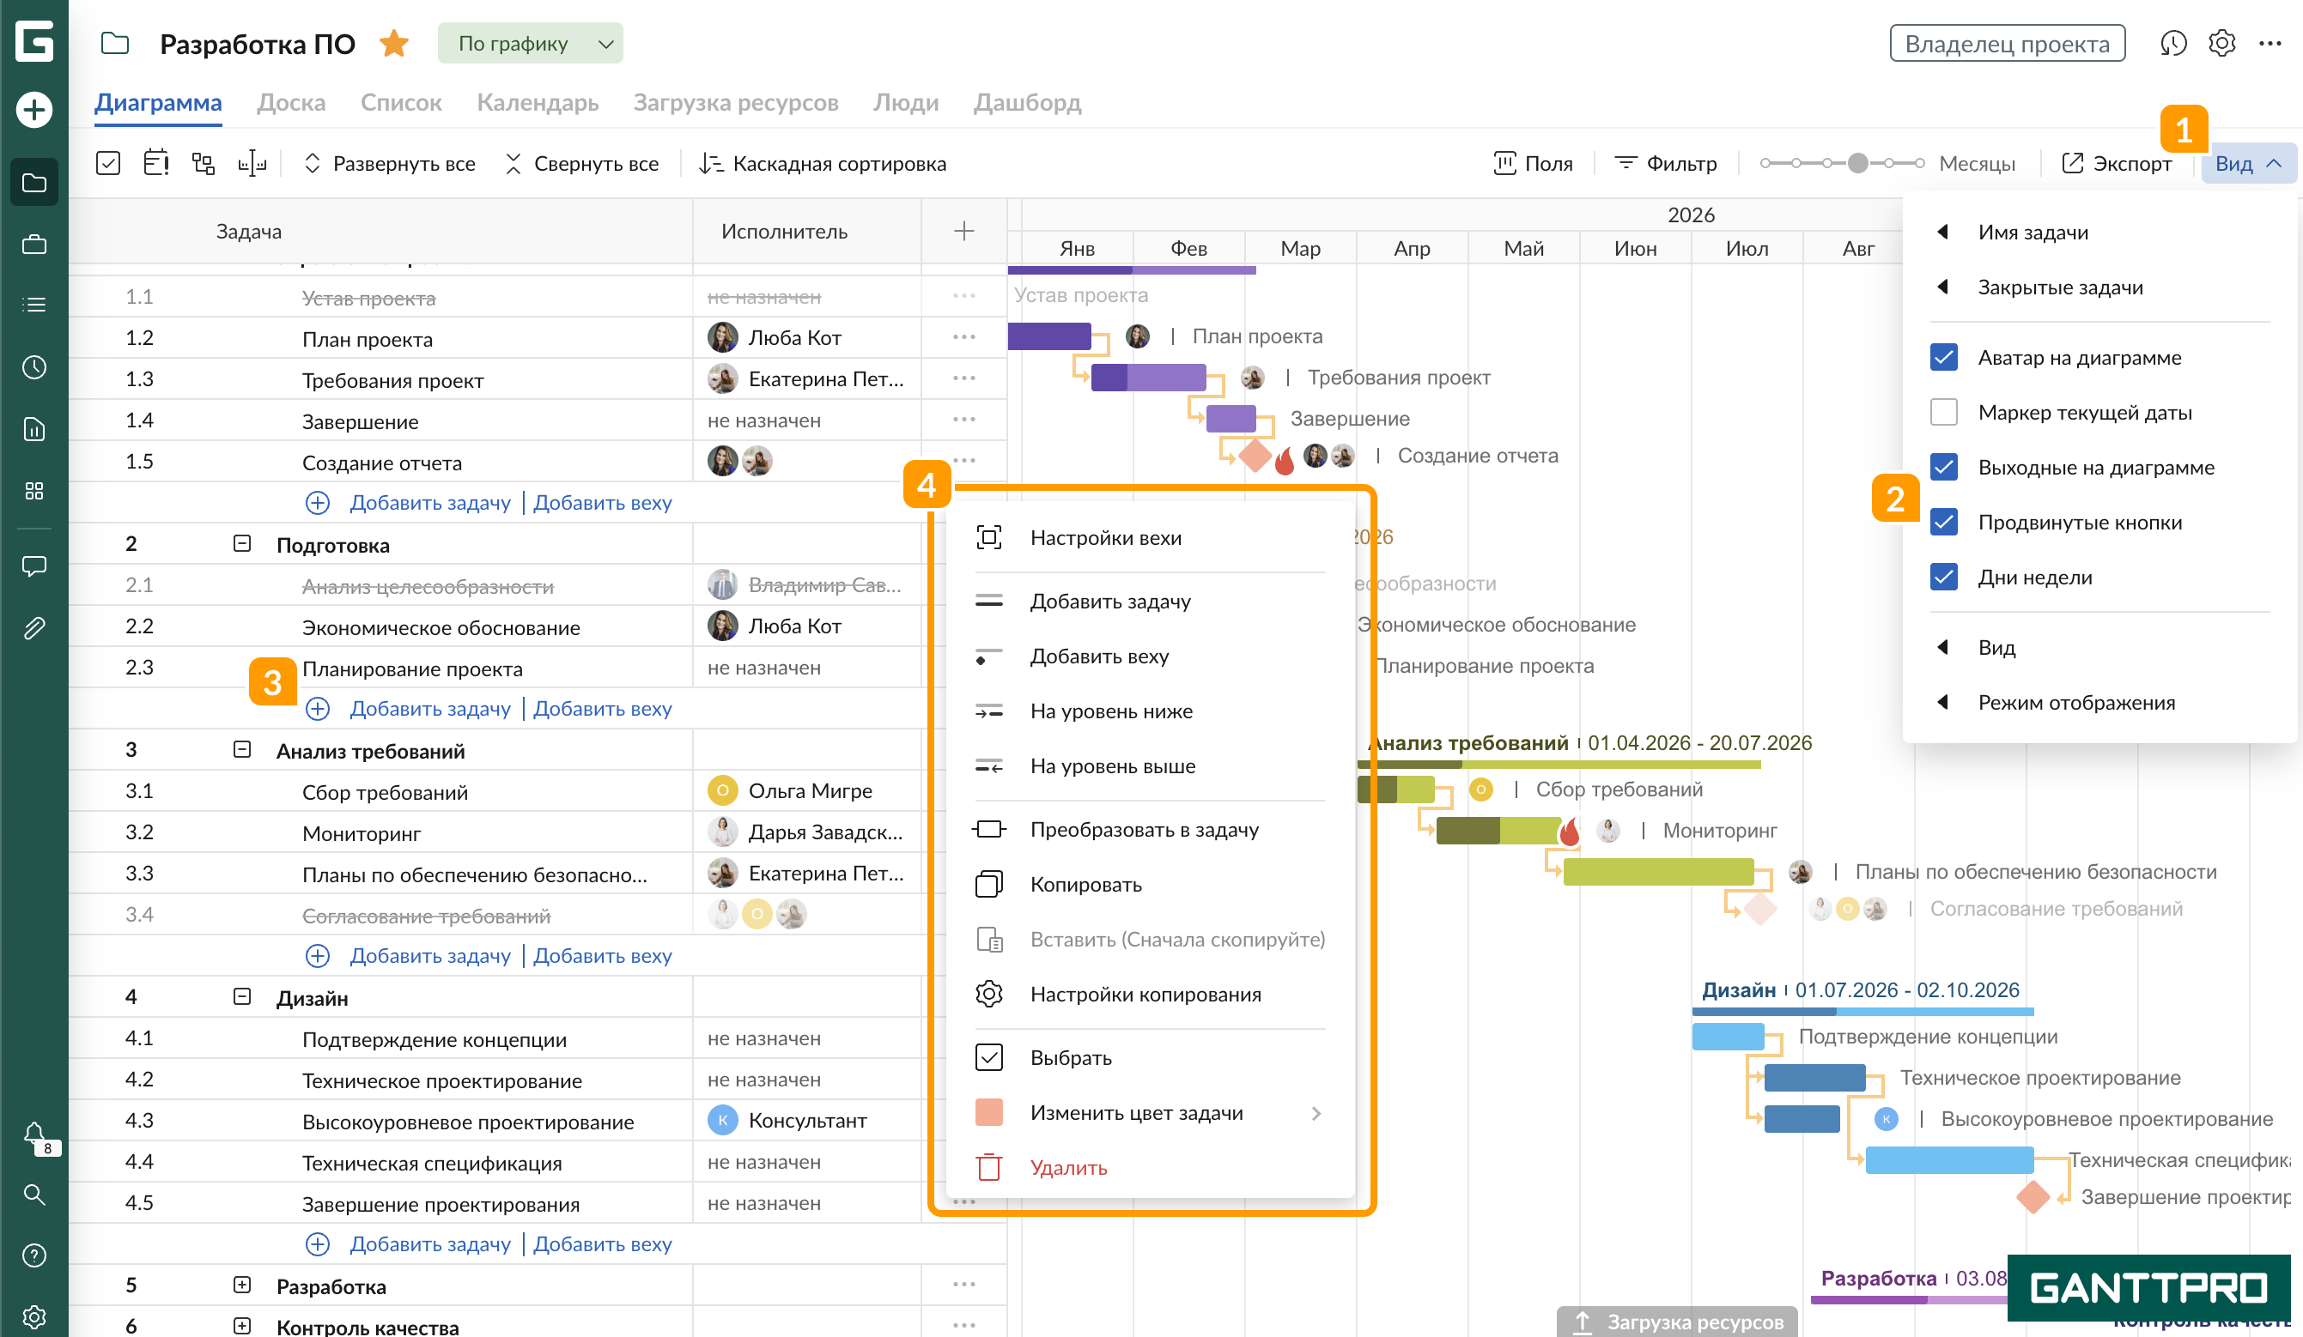This screenshot has width=2303, height=1337.
Task: Click the green plus create button in sidebar
Action: [33, 110]
